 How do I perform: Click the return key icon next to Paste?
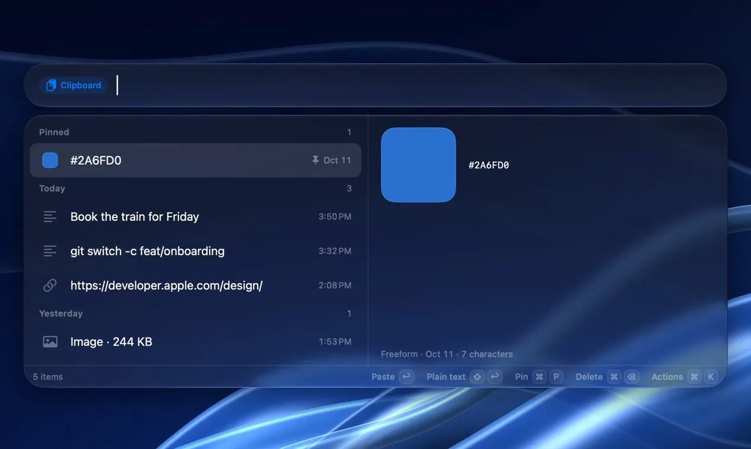[406, 376]
